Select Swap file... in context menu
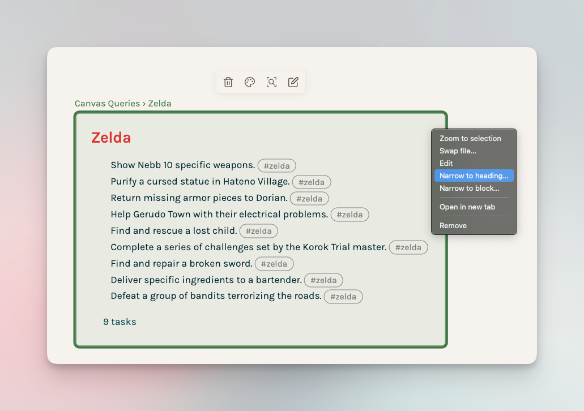The width and height of the screenshot is (584, 411). [x=474, y=151]
